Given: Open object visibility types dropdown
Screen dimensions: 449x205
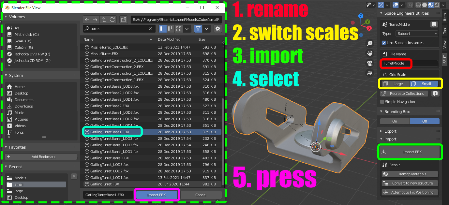Looking at the screenshot, I should [x=371, y=5].
